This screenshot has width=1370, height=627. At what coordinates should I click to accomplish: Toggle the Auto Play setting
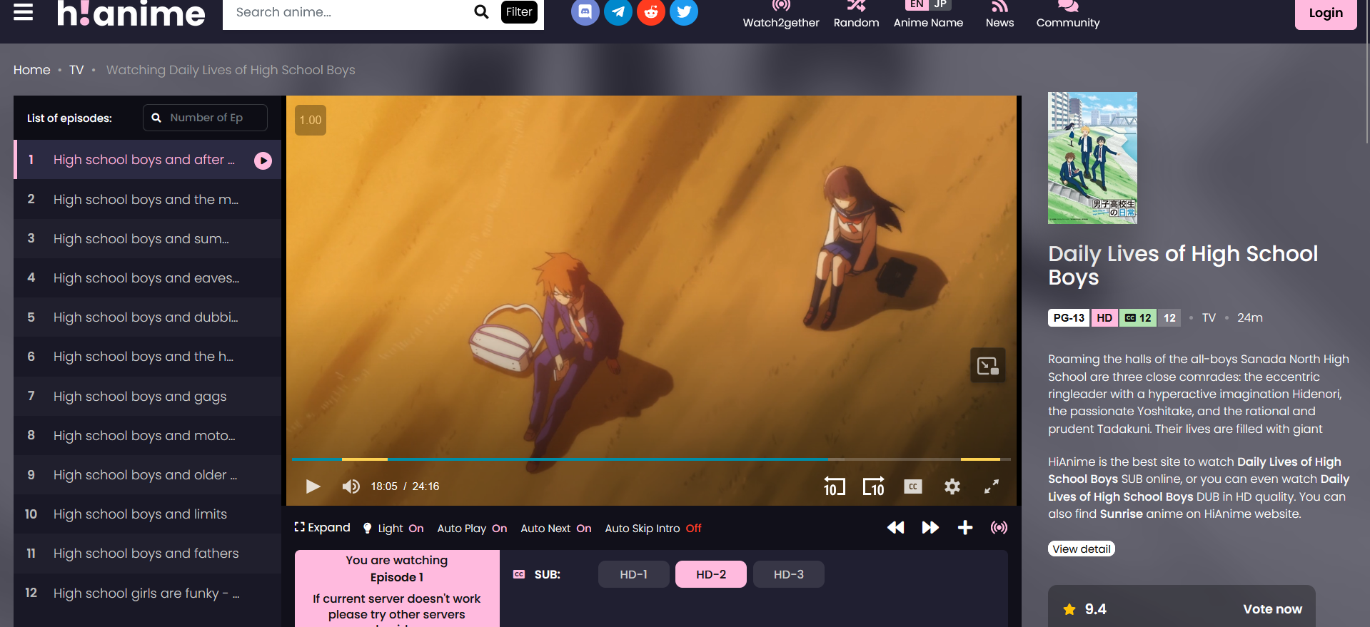click(x=472, y=529)
